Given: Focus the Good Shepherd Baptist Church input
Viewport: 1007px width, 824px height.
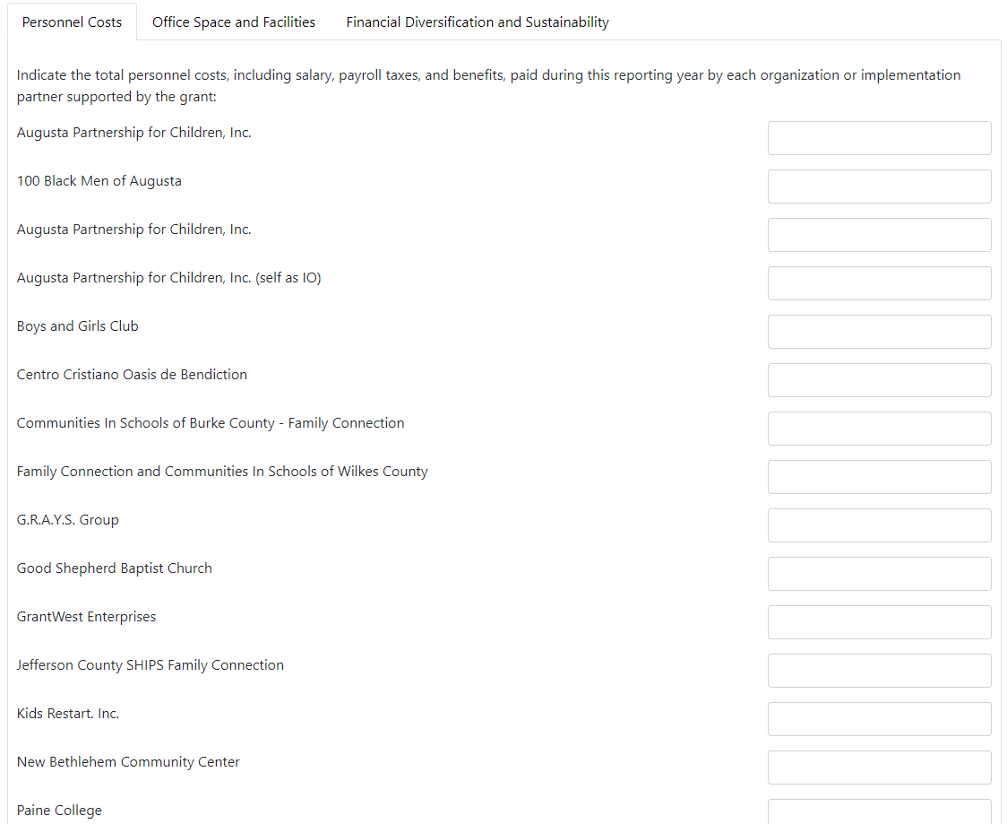Looking at the screenshot, I should (879, 574).
